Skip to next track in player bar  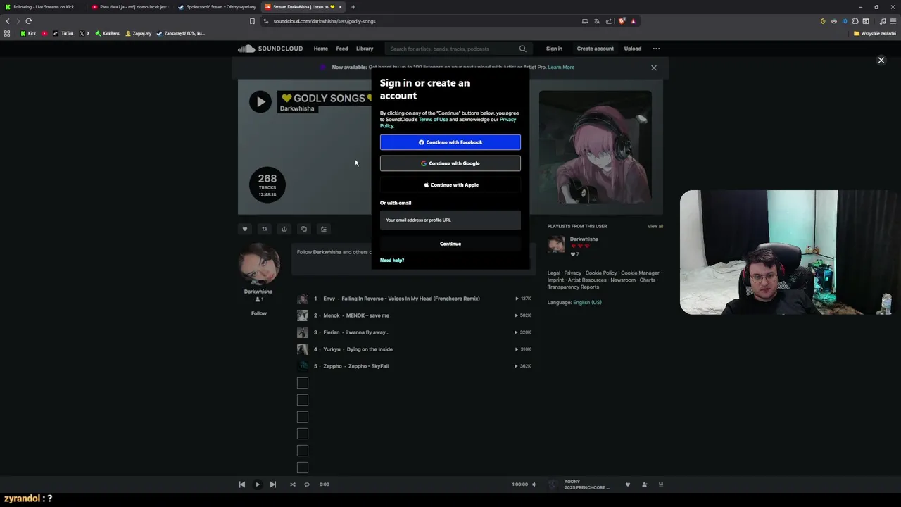click(x=273, y=484)
